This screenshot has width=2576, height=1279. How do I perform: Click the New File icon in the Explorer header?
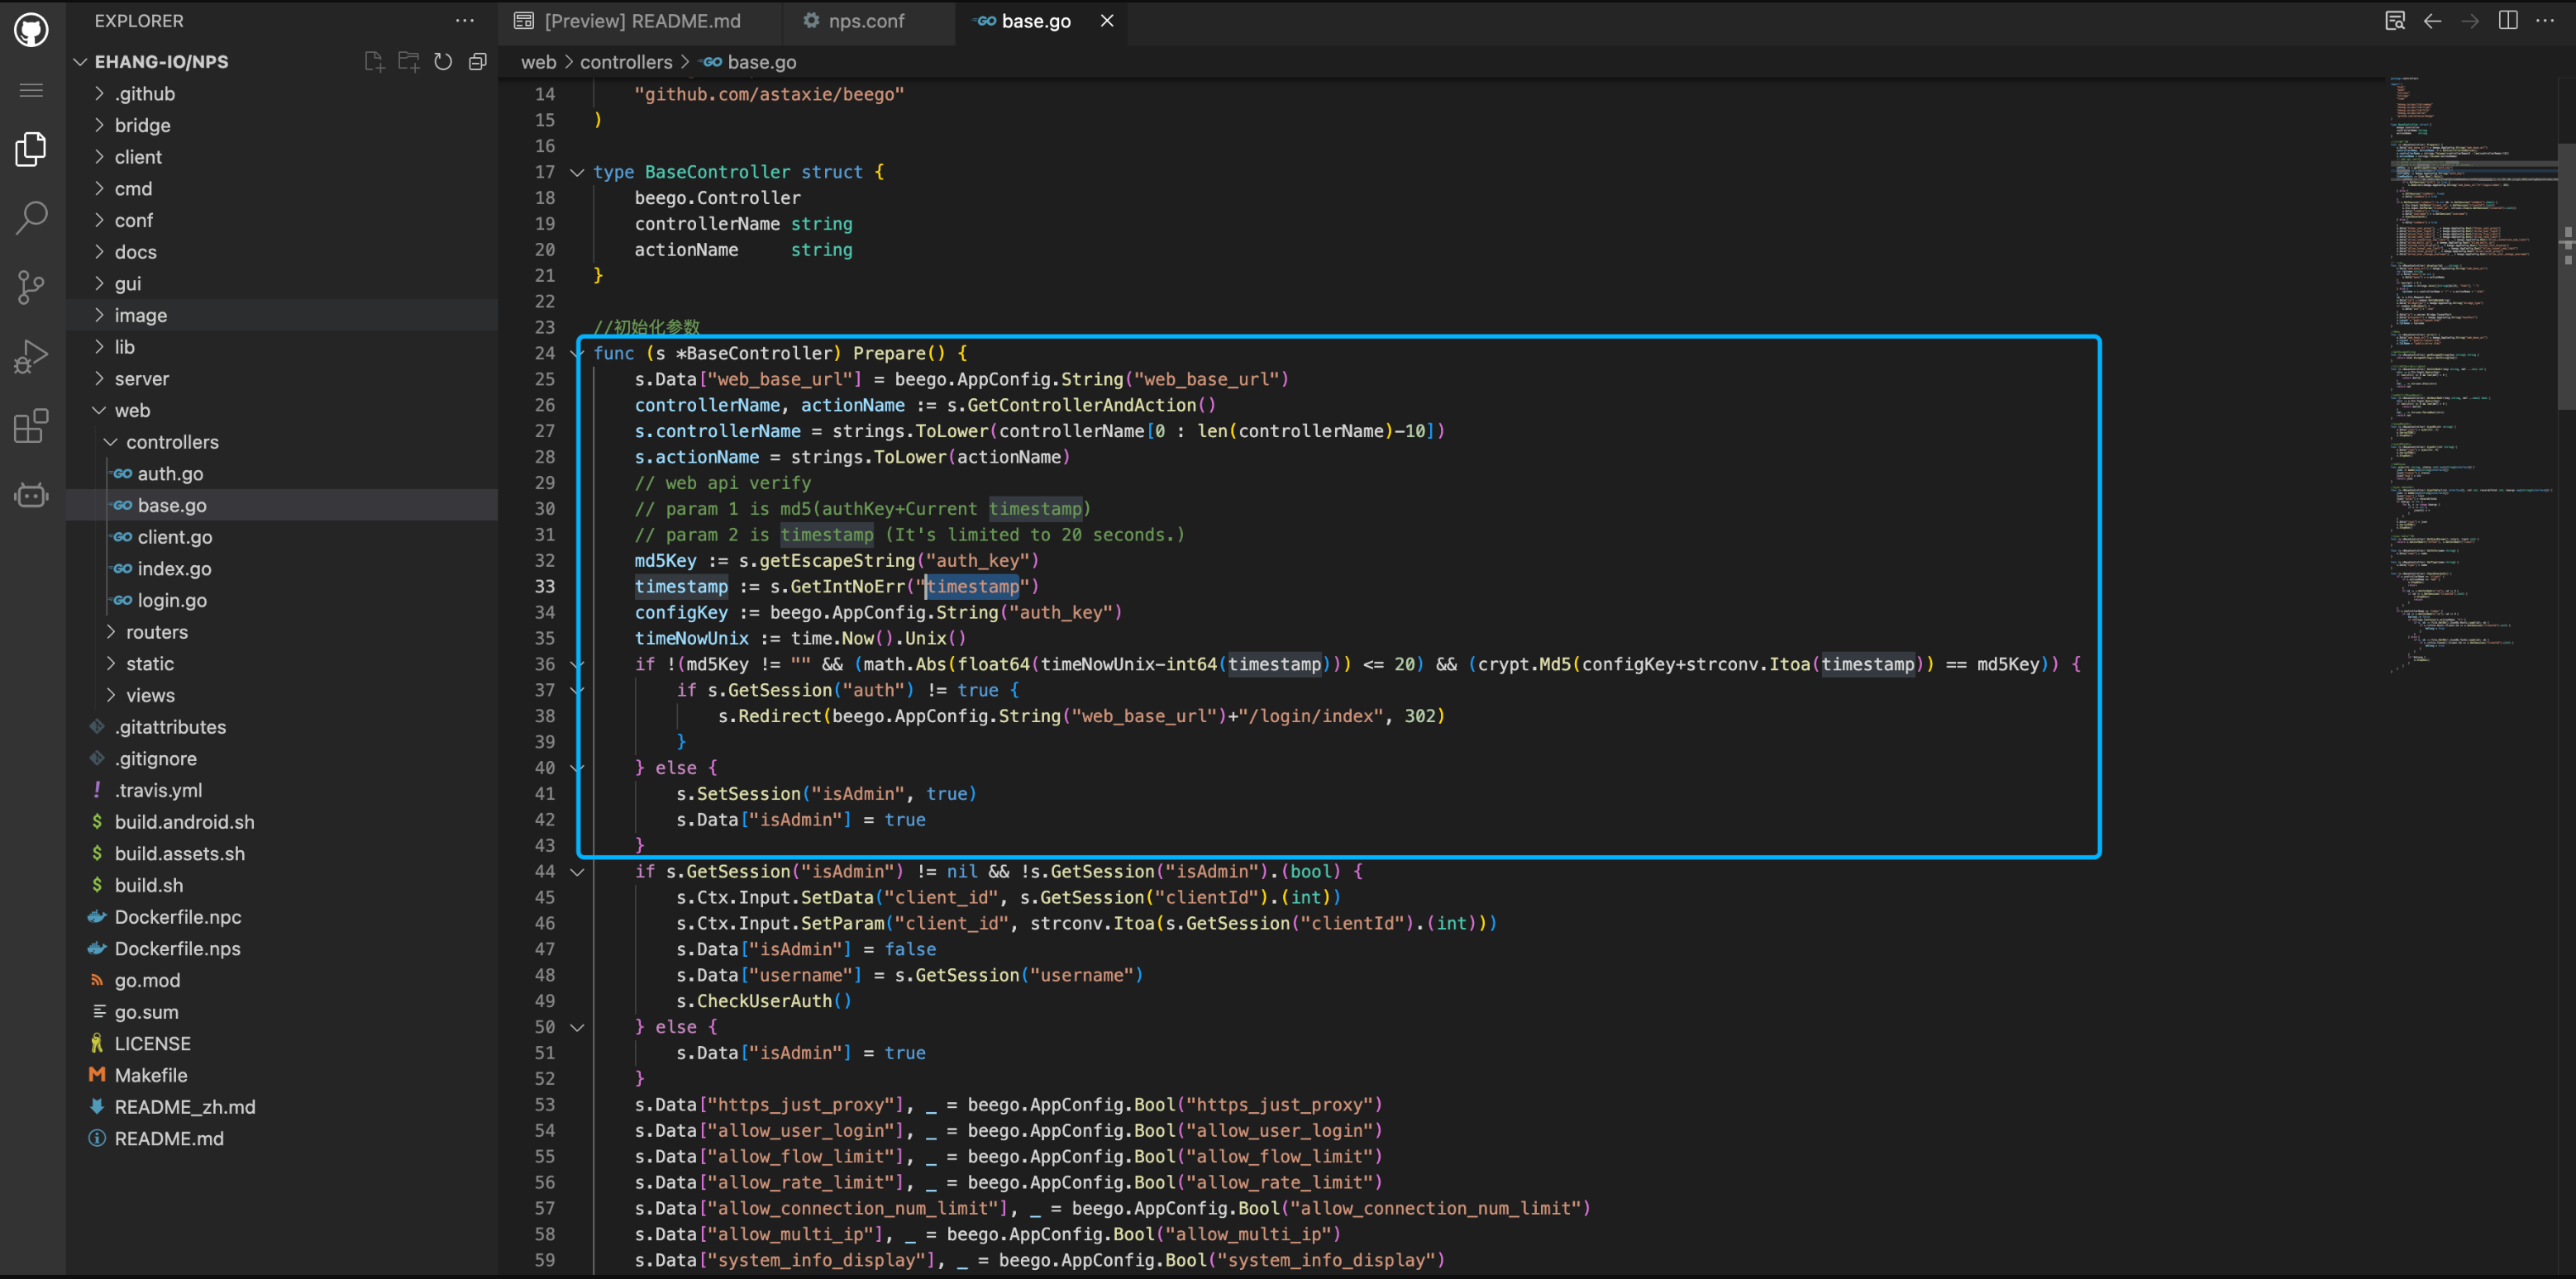pyautogui.click(x=374, y=62)
